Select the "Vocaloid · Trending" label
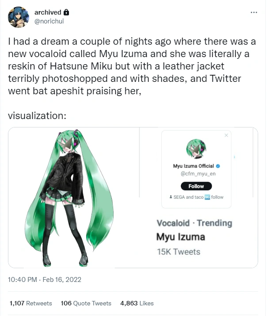267x316 pixels. pos(194,223)
